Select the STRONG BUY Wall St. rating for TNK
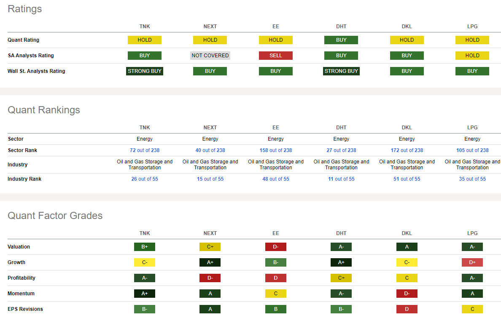The height and width of the screenshot is (318, 501). [144, 71]
